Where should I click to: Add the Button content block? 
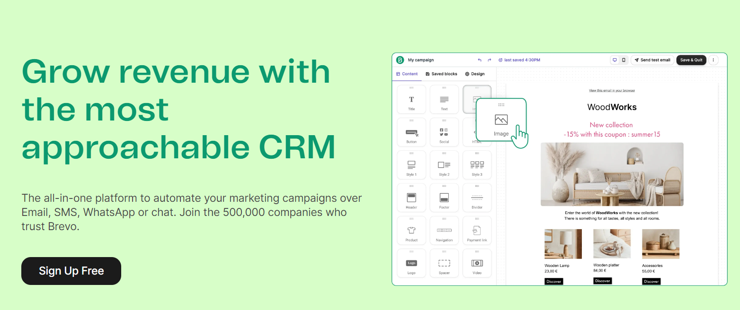[411, 132]
